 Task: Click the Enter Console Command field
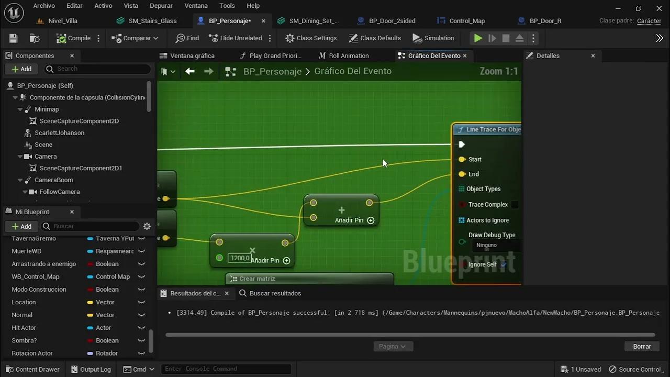pyautogui.click(x=226, y=369)
